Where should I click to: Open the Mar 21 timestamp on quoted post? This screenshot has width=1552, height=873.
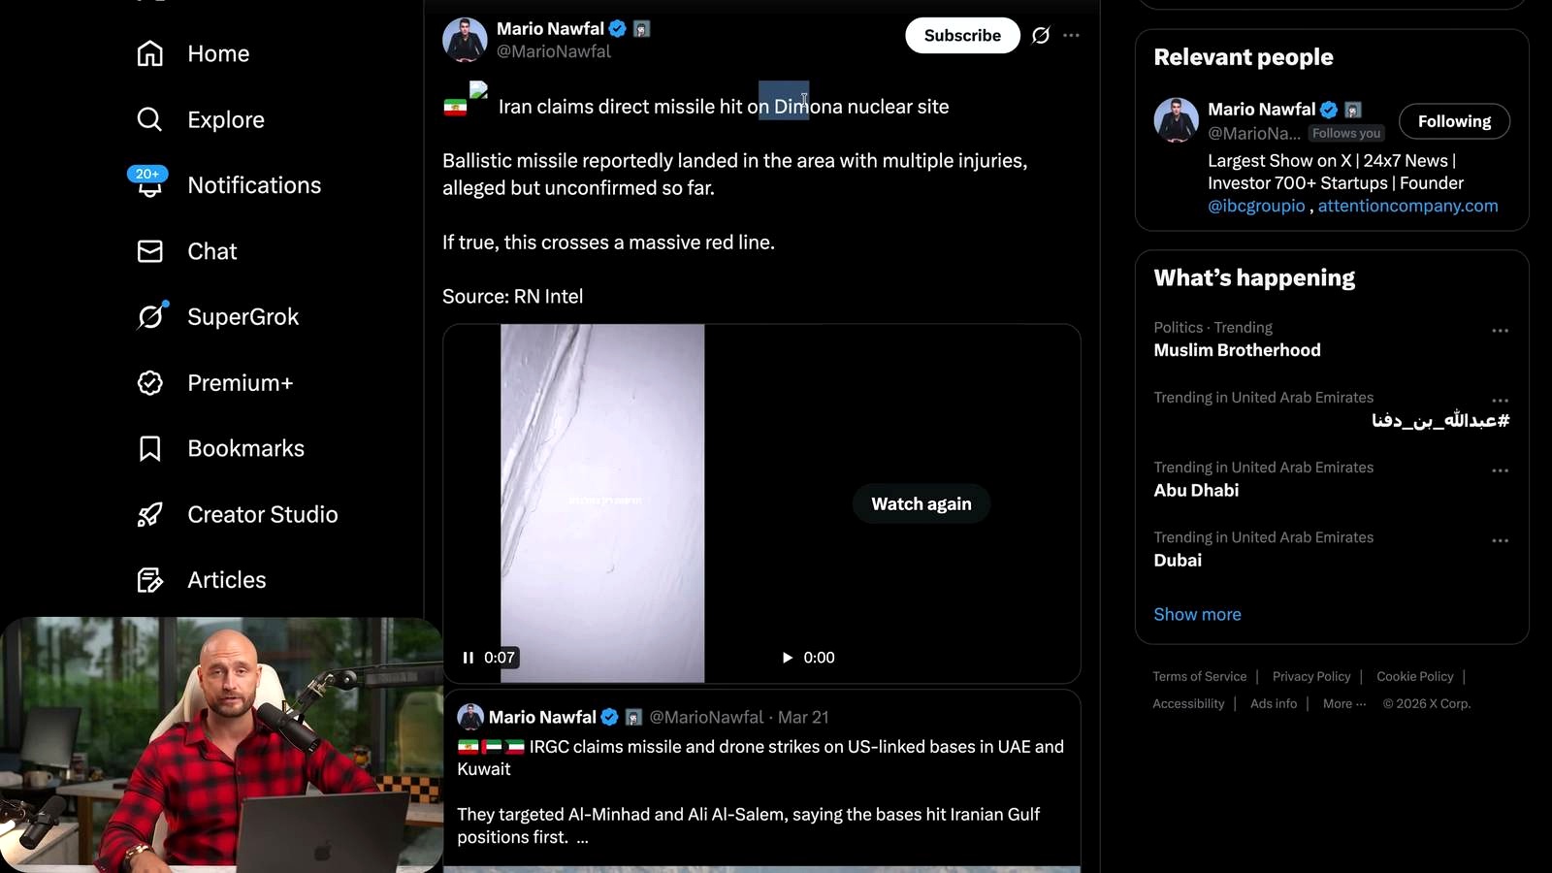coord(803,717)
